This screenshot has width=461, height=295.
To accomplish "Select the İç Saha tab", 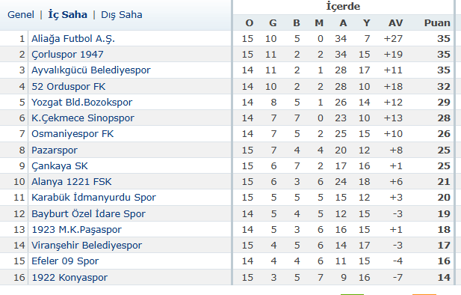I will [x=68, y=15].
